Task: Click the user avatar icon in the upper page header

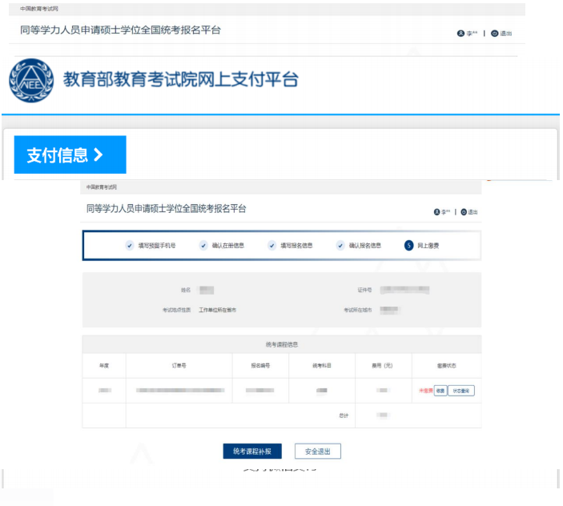Action: 460,34
